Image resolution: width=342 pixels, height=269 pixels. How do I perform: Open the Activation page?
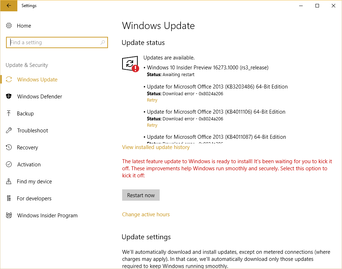click(x=29, y=165)
